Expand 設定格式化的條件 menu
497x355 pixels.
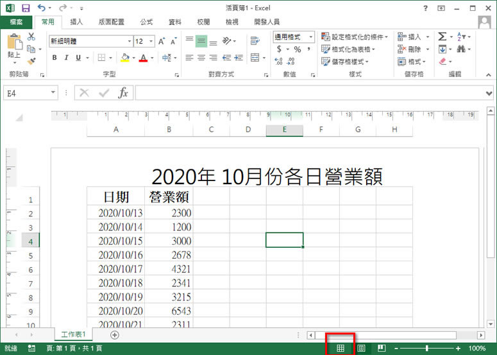tap(355, 37)
